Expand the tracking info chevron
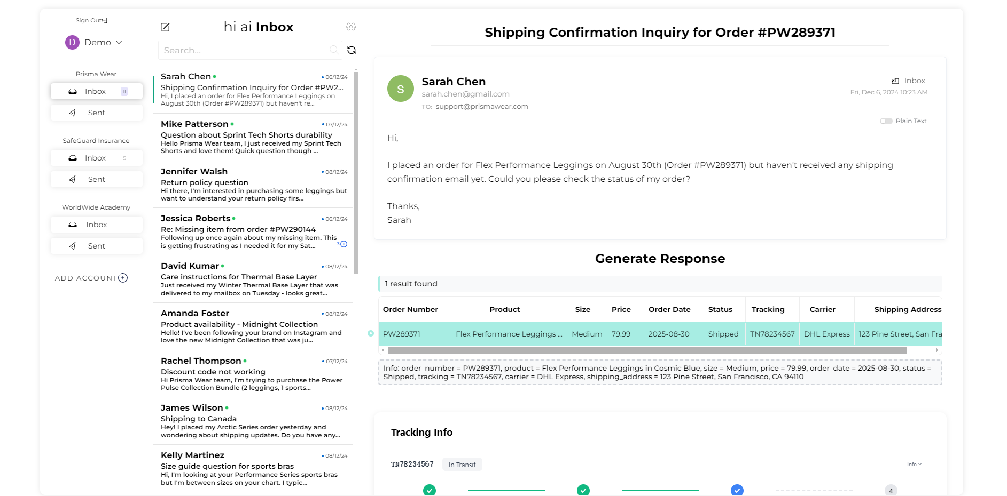 point(919,465)
